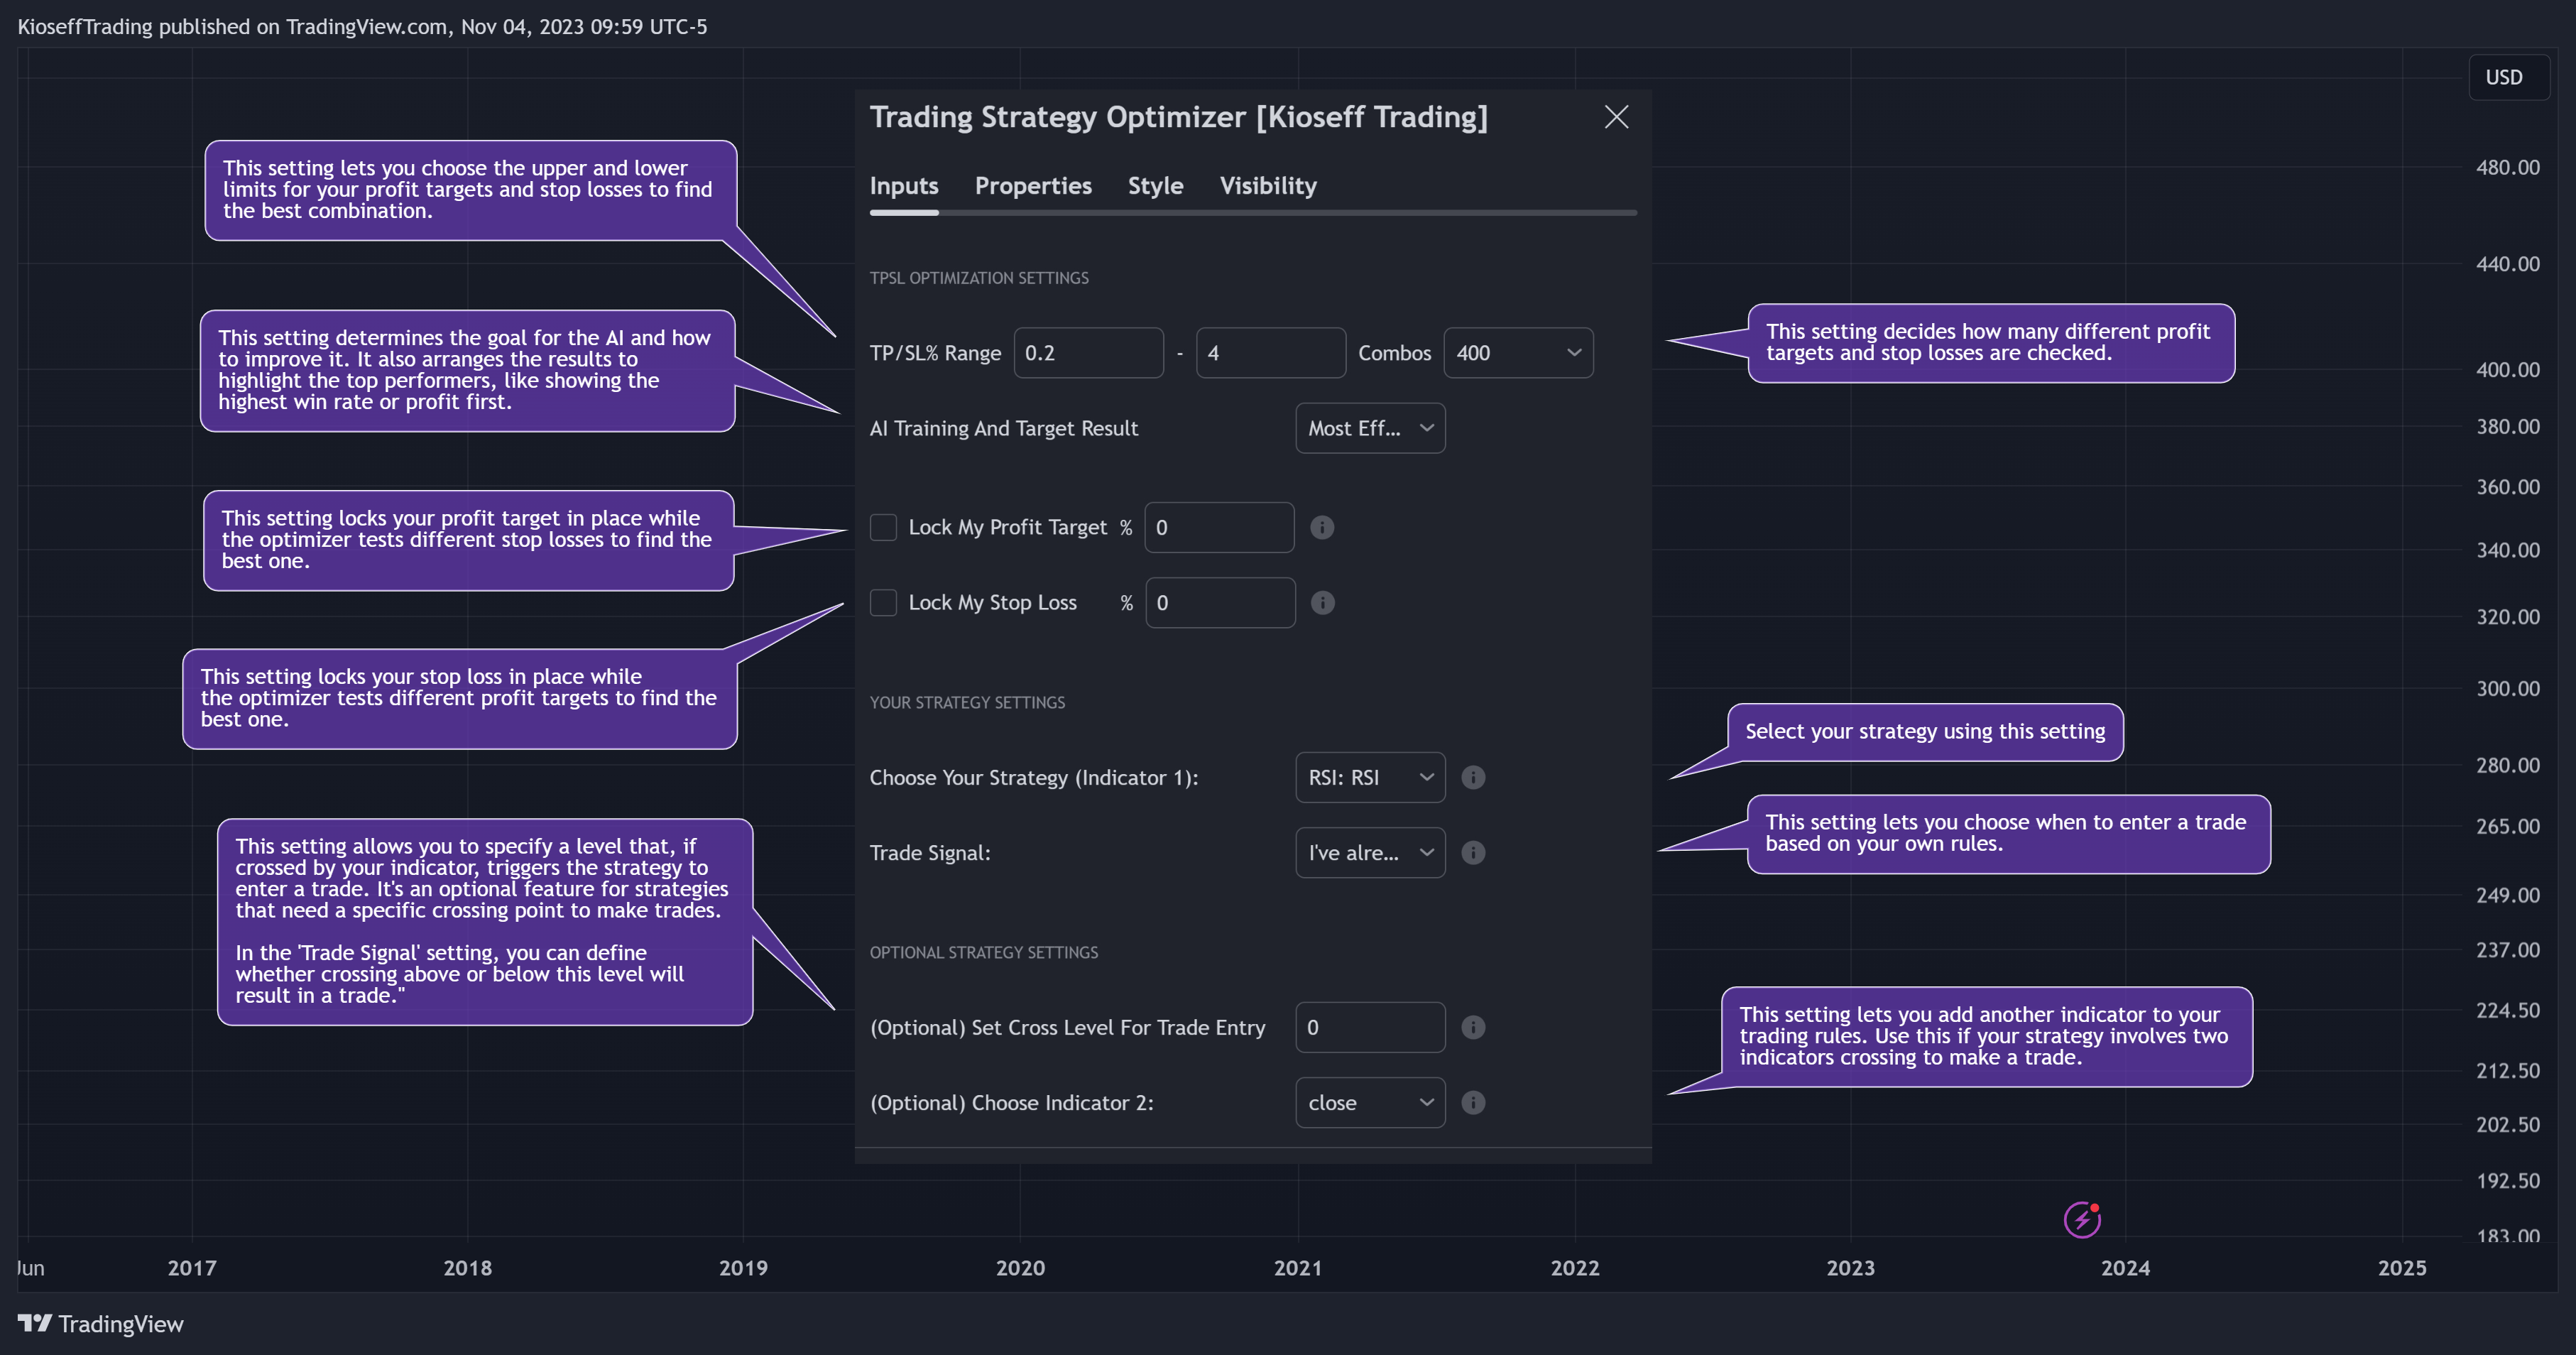Click the 2024 label on time axis
Image resolution: width=2576 pixels, height=1355 pixels.
tap(2125, 1267)
